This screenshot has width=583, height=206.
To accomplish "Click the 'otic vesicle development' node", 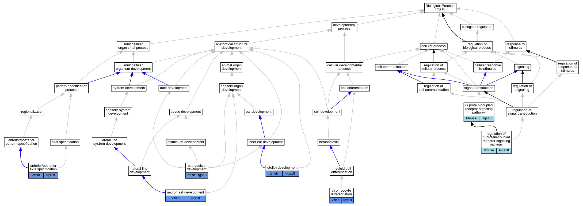I will [197, 168].
